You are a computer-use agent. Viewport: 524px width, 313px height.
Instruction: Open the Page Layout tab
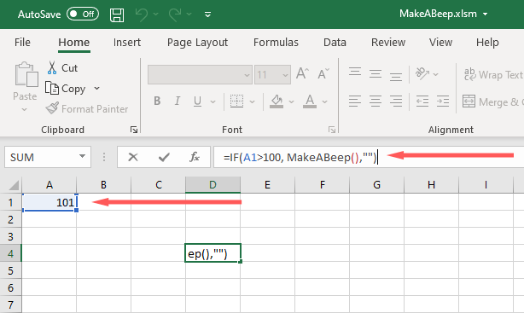197,43
